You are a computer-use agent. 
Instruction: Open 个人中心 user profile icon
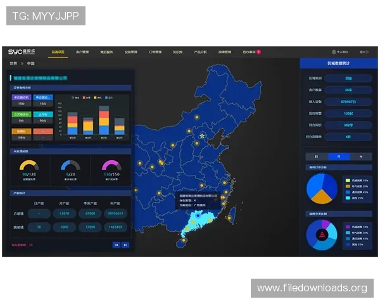pyautogui.click(x=339, y=52)
